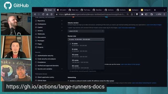Select the 4-cores runner option
Image resolution: width=168 pixels, height=94 pixels.
click(x=86, y=44)
